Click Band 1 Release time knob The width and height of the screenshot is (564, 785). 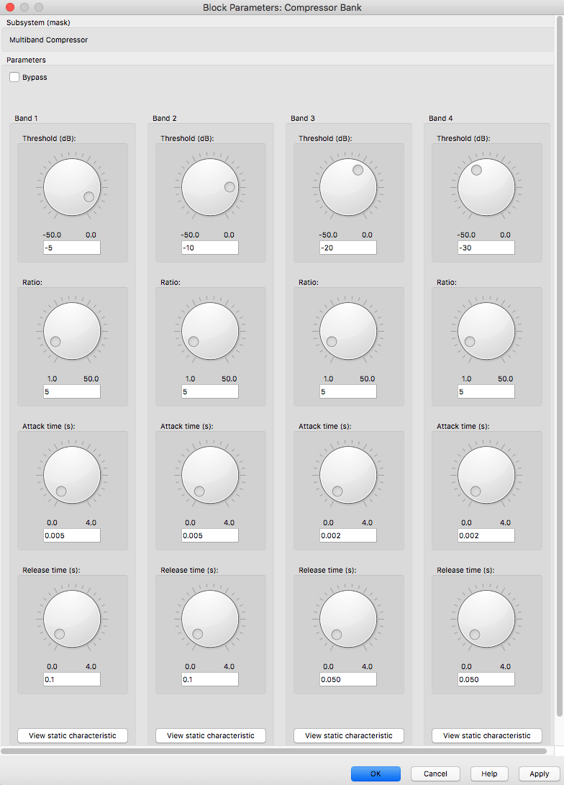[x=72, y=619]
